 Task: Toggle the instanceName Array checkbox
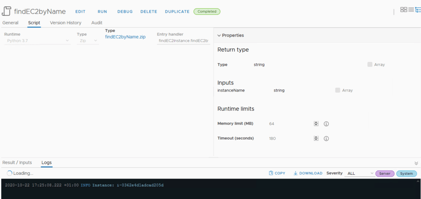(x=338, y=90)
